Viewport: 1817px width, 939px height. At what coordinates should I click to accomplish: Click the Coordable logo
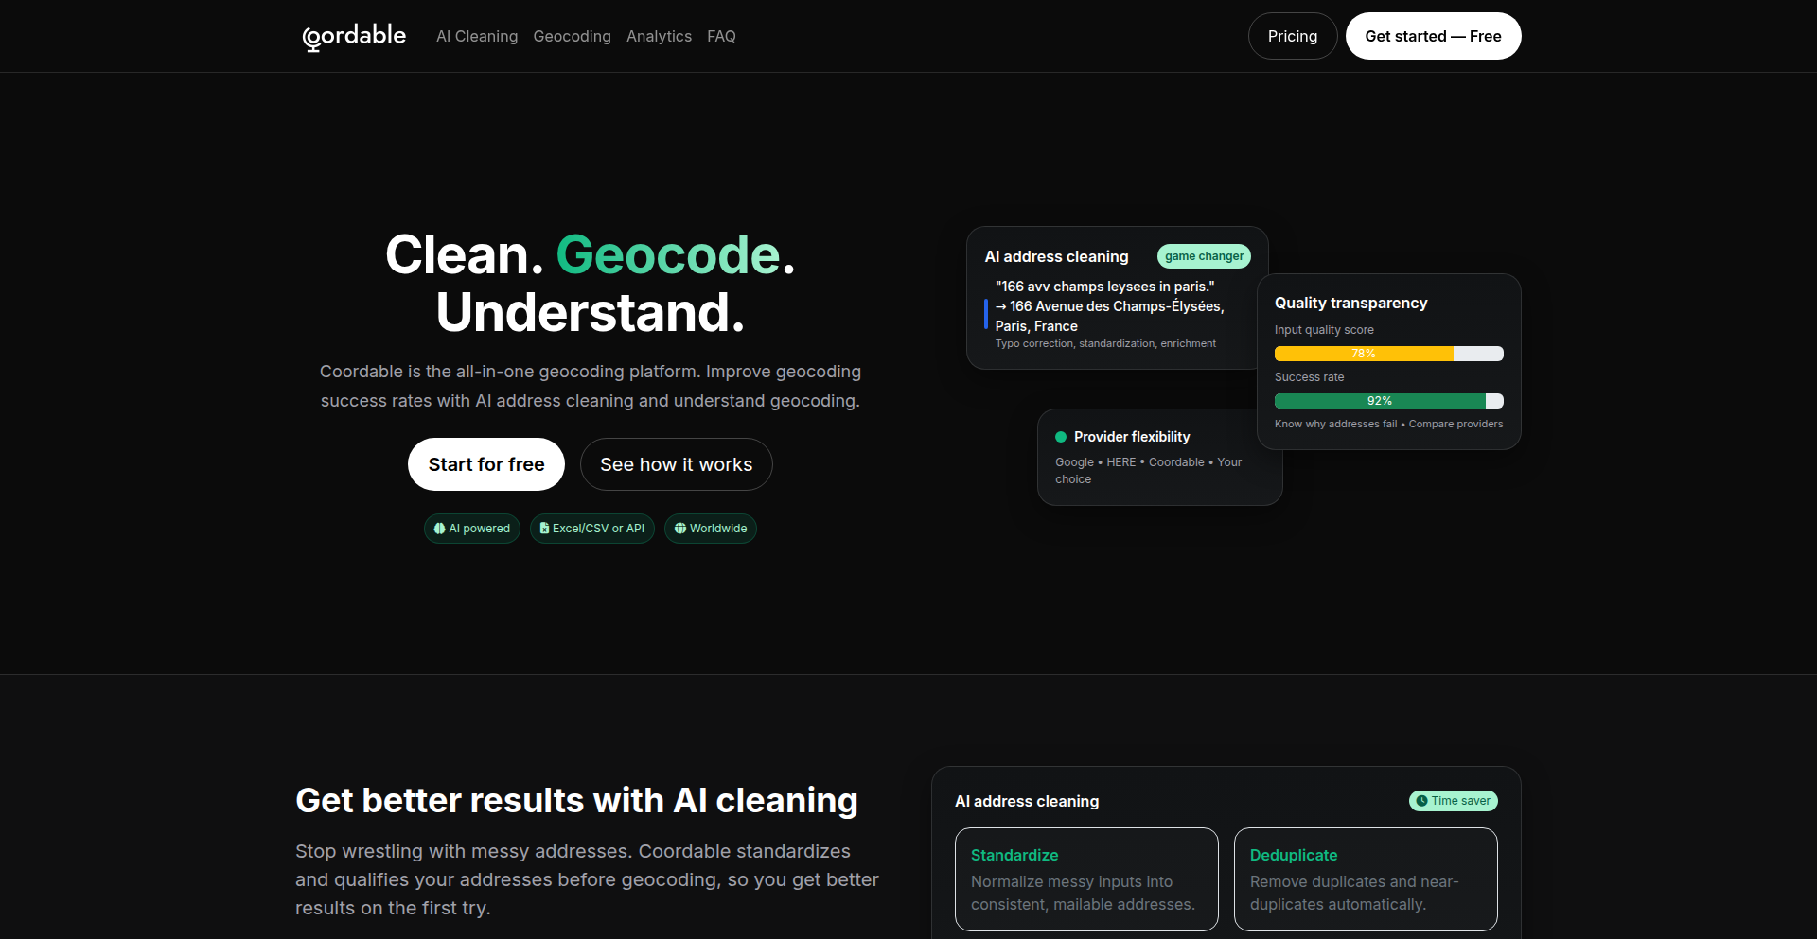354,36
